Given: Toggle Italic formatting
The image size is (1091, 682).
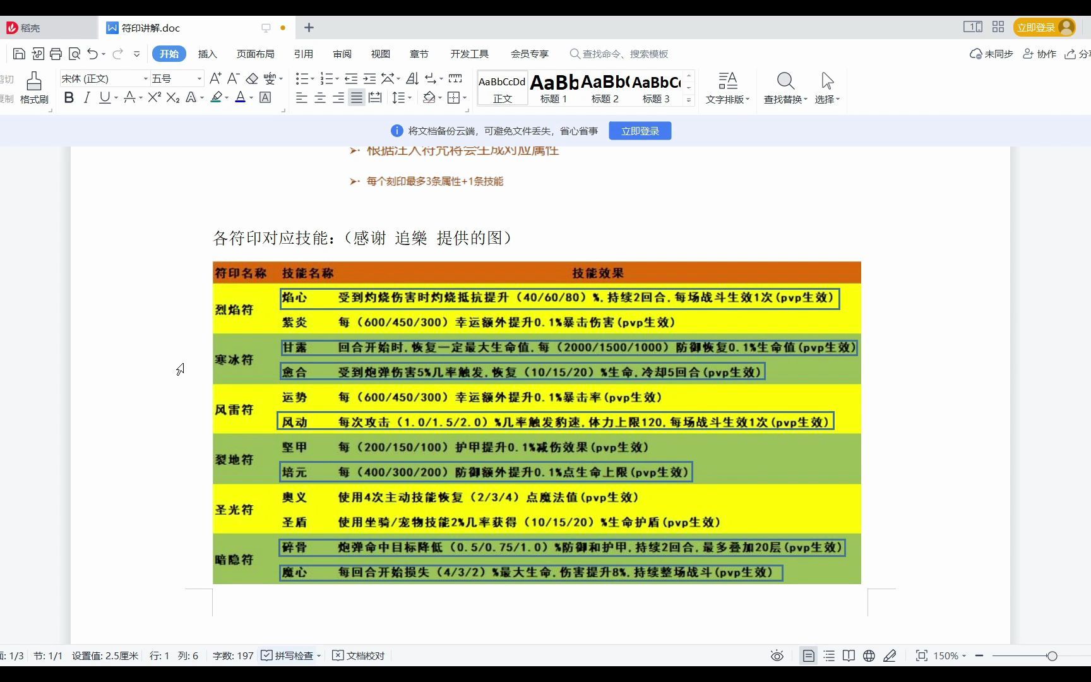Looking at the screenshot, I should pos(87,97).
